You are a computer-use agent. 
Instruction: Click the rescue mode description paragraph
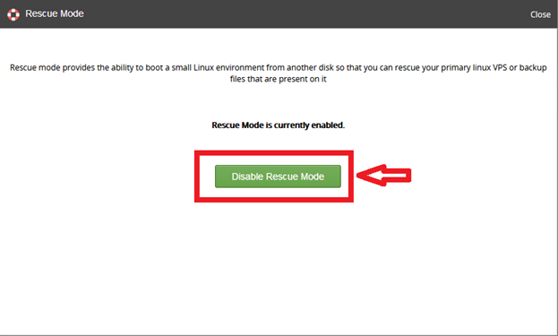pos(279,73)
